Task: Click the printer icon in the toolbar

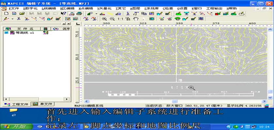Action: tap(79, 14)
